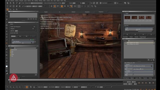Switch to the Brush Editor tab
This screenshot has height=90, width=160.
pyautogui.click(x=125, y=37)
